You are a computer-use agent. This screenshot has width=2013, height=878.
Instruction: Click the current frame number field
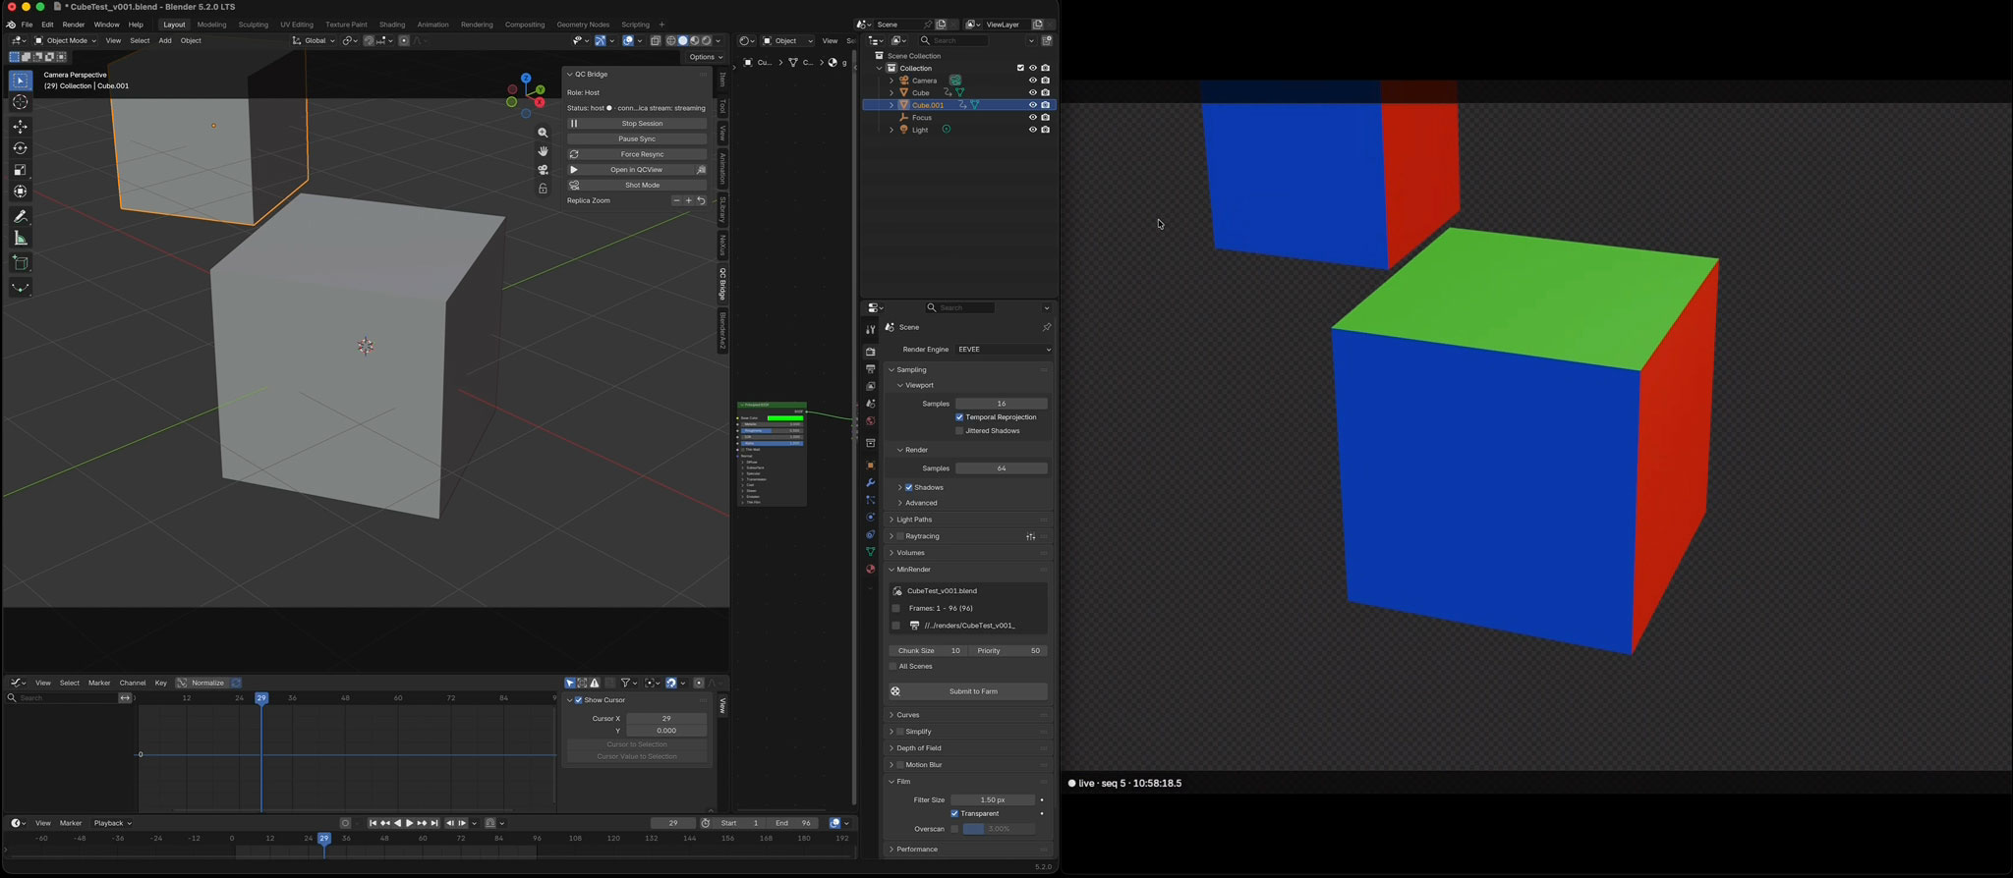click(x=673, y=823)
